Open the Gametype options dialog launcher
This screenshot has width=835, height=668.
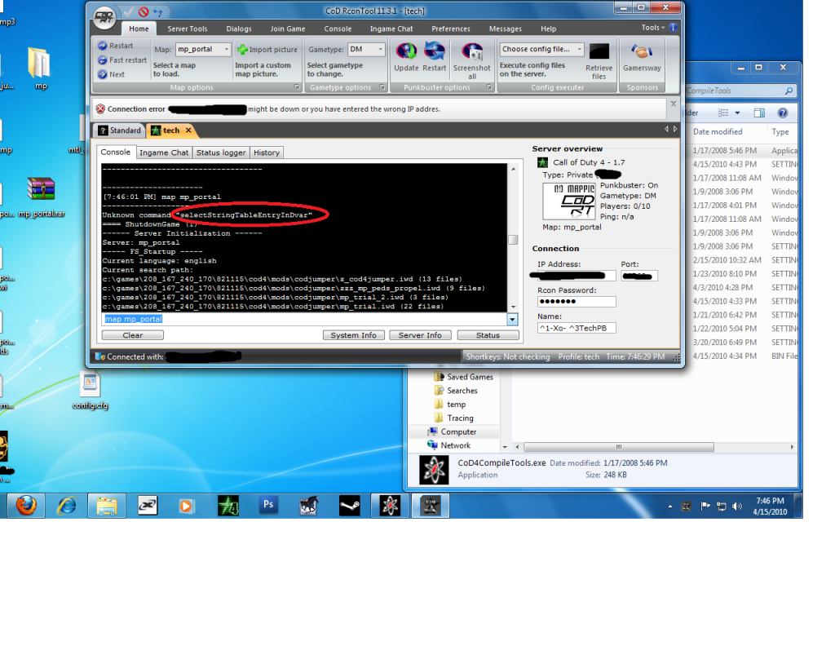pyautogui.click(x=382, y=86)
